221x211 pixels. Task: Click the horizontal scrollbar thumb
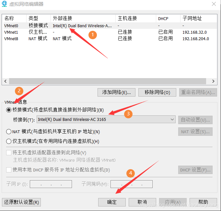click(x=108, y=81)
